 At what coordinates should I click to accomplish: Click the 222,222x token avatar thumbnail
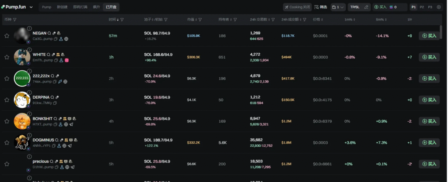click(21, 79)
